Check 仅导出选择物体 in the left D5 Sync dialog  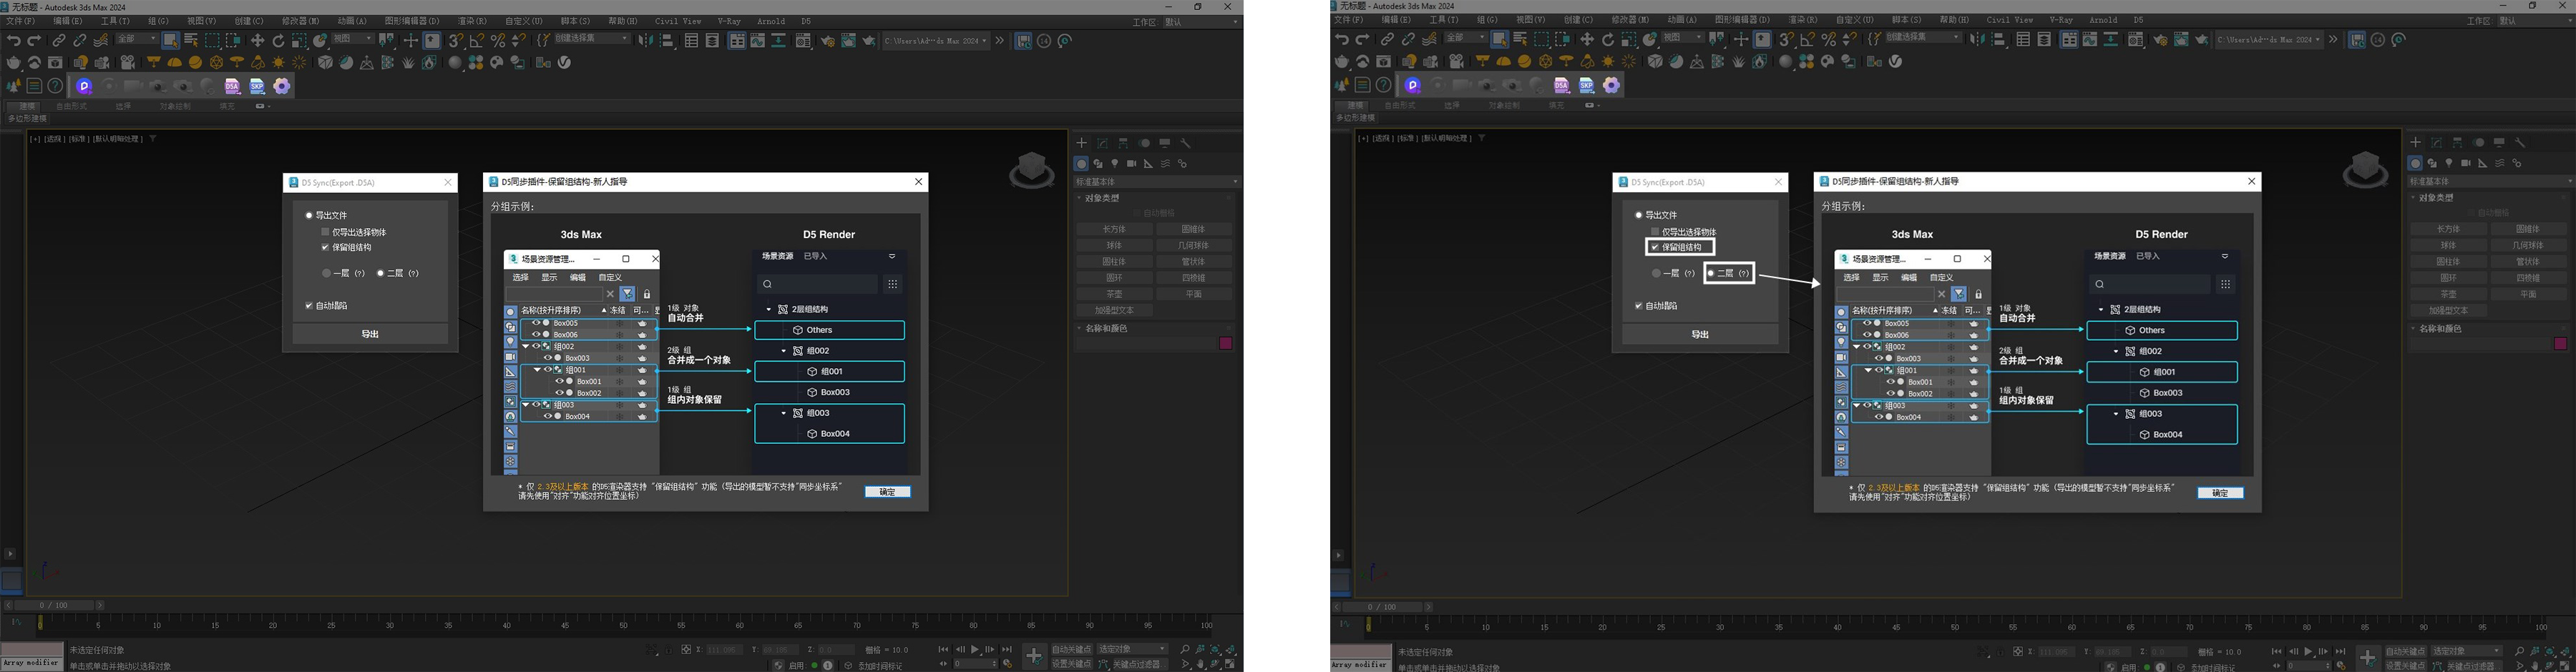[325, 232]
